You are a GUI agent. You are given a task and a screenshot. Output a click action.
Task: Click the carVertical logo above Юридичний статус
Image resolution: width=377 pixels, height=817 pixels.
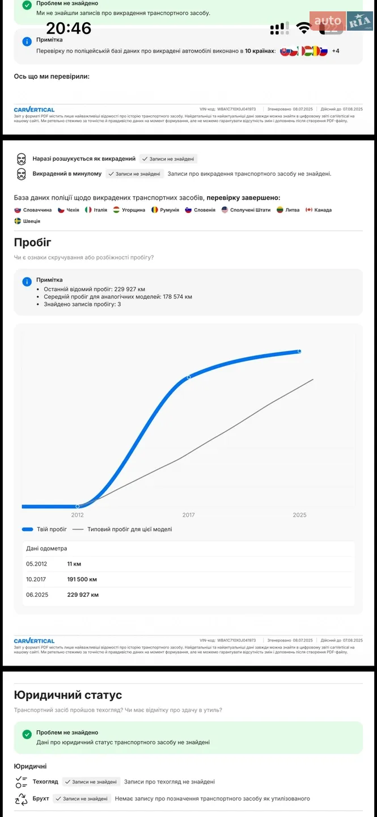click(35, 641)
